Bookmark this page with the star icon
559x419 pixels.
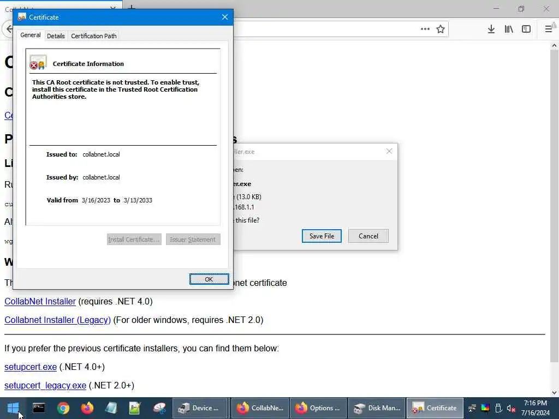(x=441, y=29)
